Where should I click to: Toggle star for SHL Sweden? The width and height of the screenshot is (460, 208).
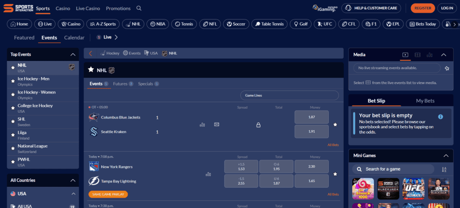tap(13, 121)
